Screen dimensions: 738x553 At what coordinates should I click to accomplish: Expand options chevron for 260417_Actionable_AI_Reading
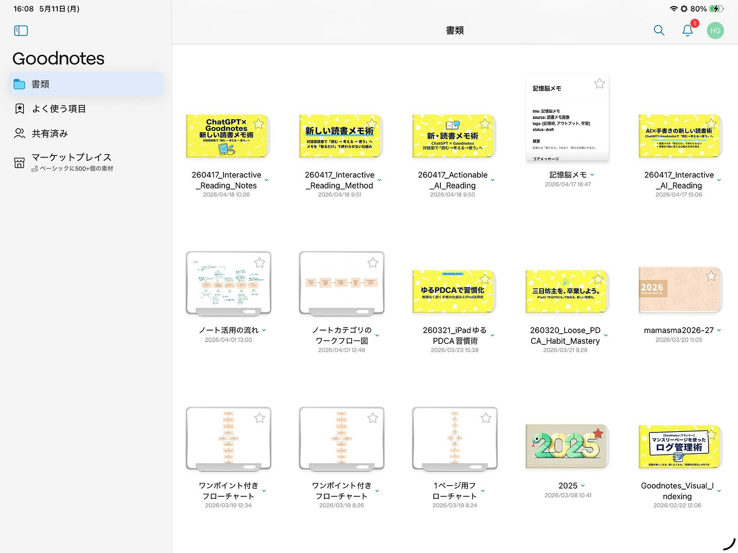pyautogui.click(x=492, y=180)
